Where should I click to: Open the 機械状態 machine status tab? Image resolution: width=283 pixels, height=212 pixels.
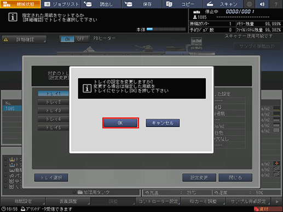pyautogui.click(x=20, y=4)
